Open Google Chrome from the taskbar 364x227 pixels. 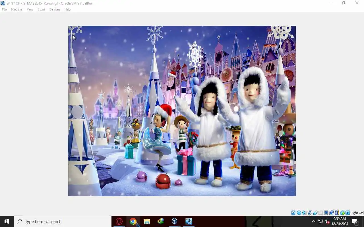coord(133,221)
